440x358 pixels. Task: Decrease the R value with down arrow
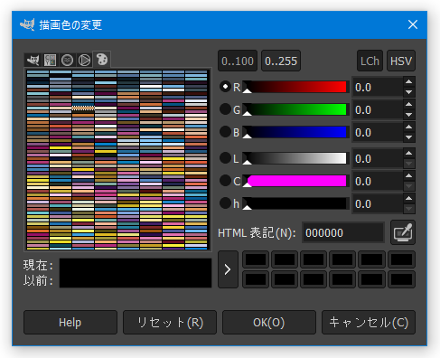408,92
